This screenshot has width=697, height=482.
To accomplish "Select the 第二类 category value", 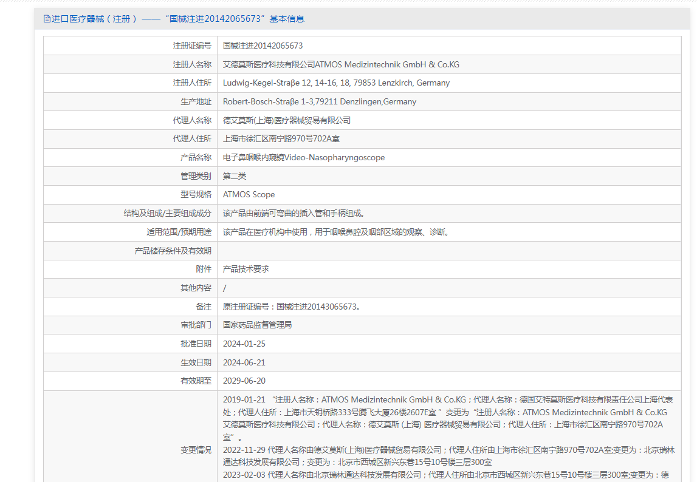I will point(235,177).
